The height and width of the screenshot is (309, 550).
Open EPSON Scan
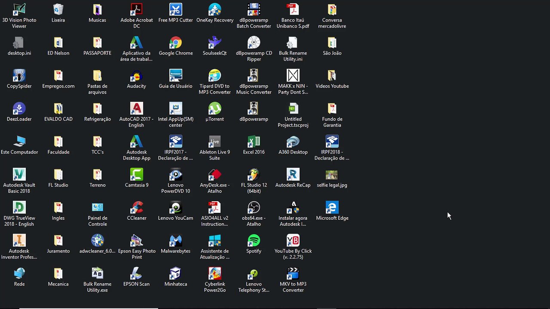tap(137, 274)
